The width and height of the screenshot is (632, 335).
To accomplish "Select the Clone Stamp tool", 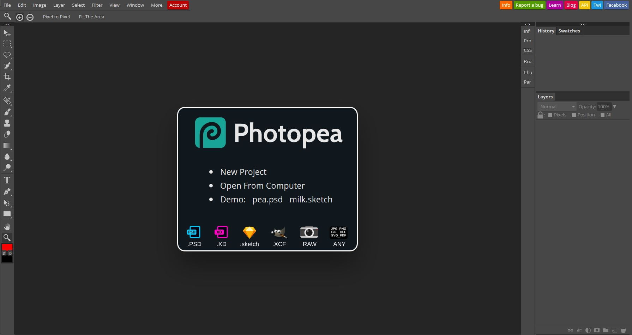I will click(7, 123).
